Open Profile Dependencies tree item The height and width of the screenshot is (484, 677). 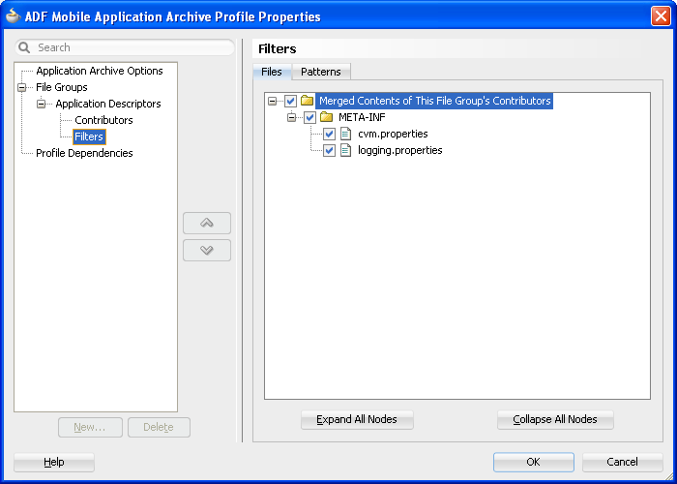[84, 153]
